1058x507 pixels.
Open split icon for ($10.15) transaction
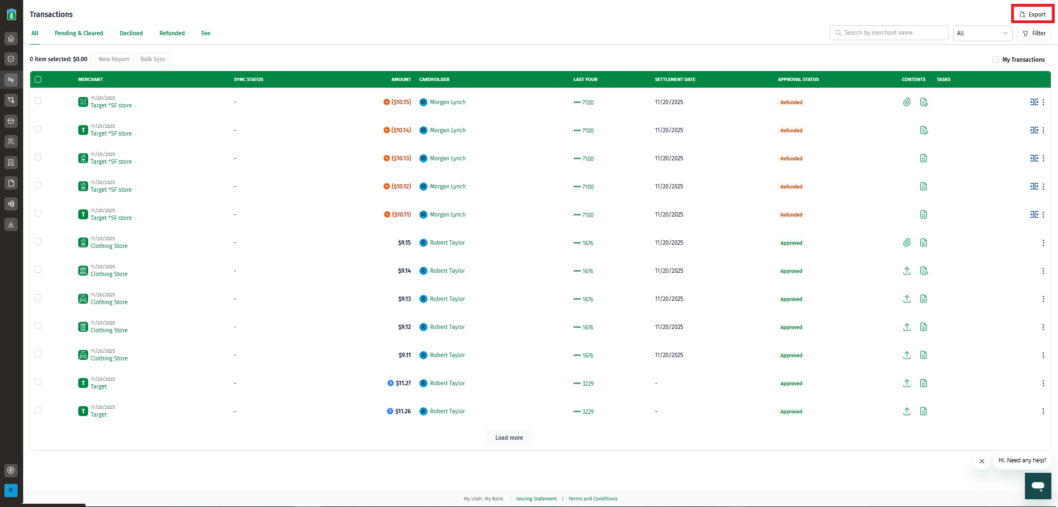click(x=1034, y=102)
